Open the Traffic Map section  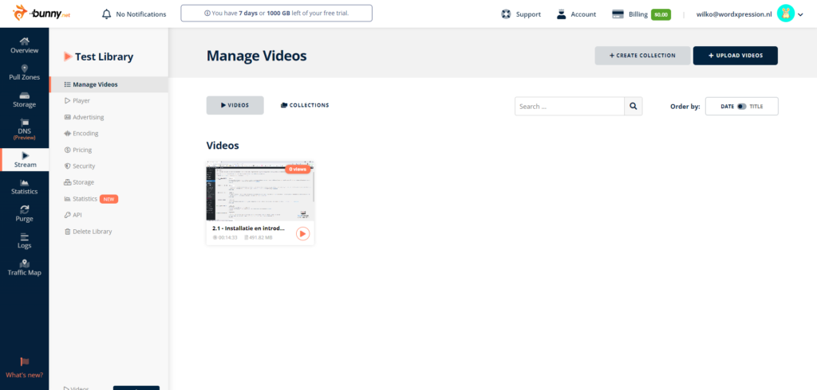pos(25,268)
